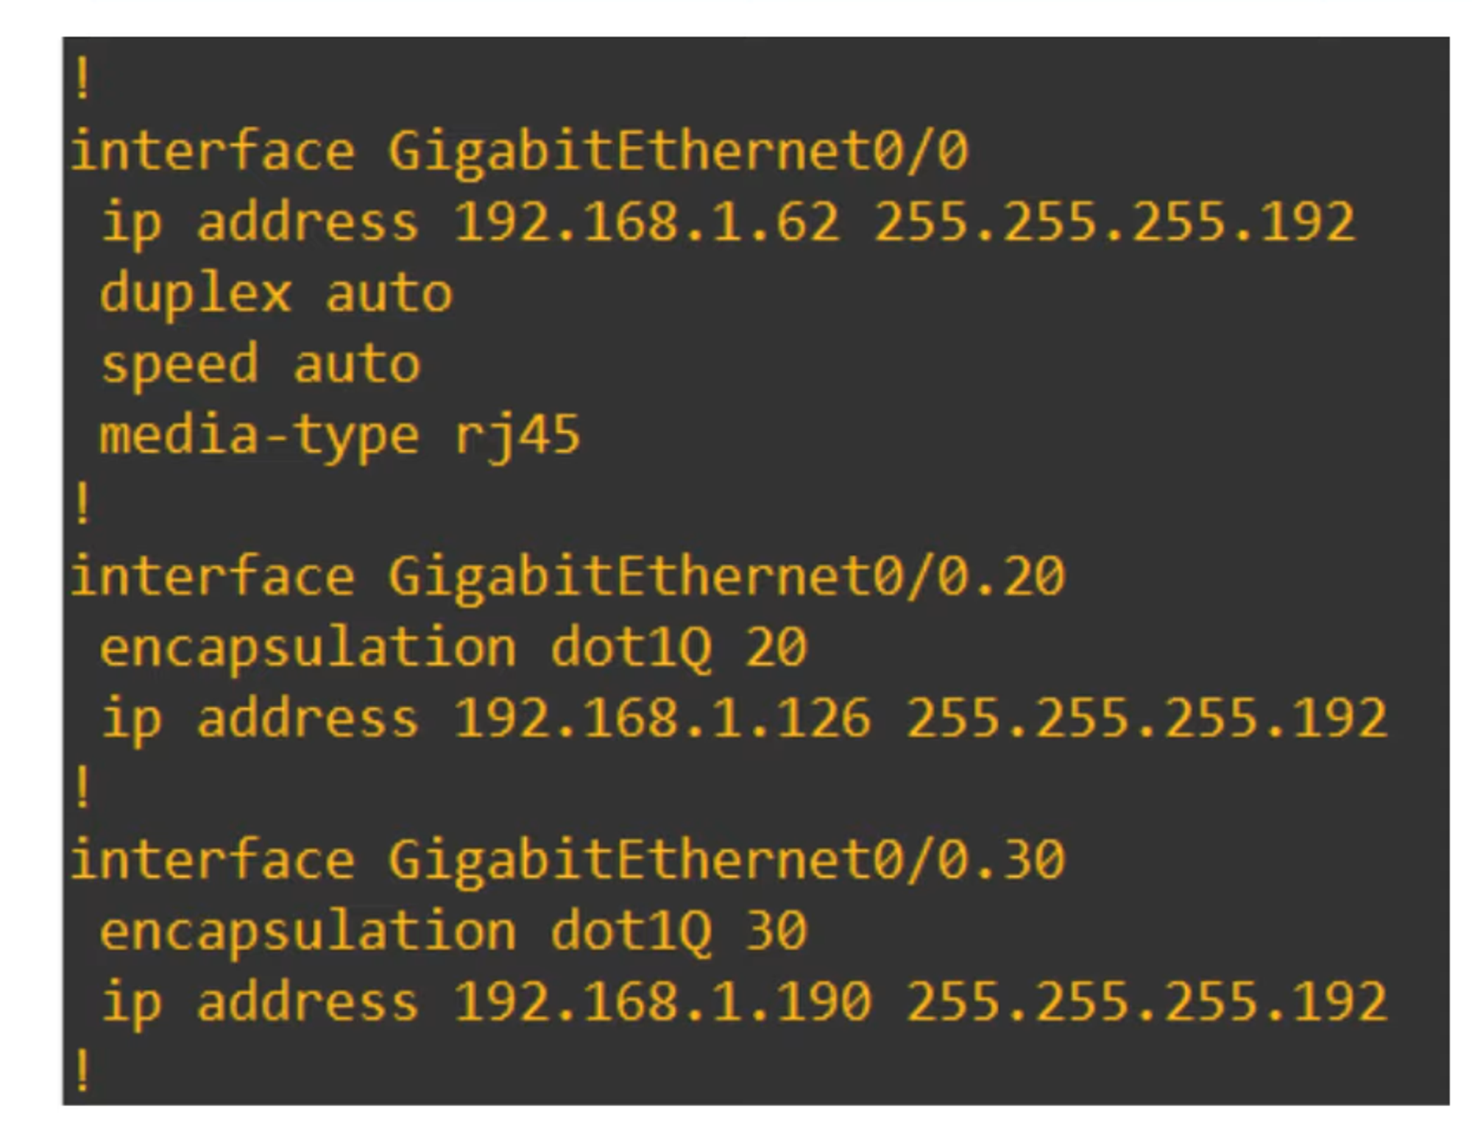Click the word duplex
1472x1143 pixels.
pos(196,294)
